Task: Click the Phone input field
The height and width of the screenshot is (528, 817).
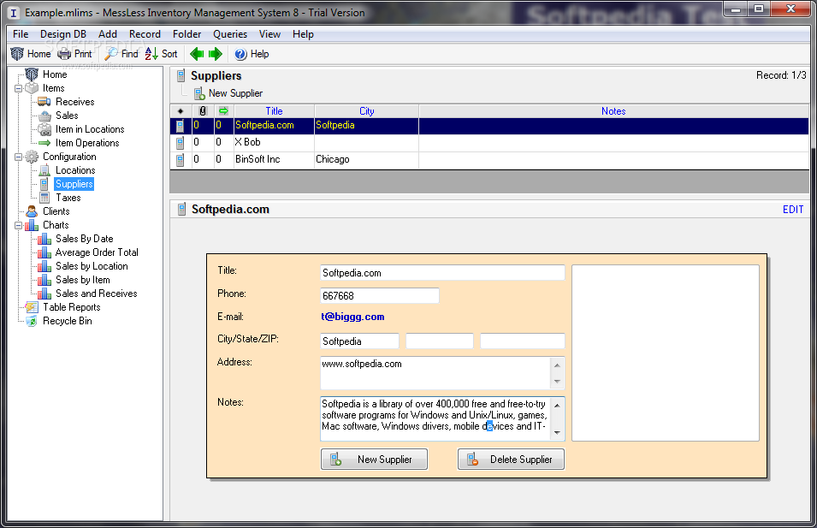Action: [380, 295]
